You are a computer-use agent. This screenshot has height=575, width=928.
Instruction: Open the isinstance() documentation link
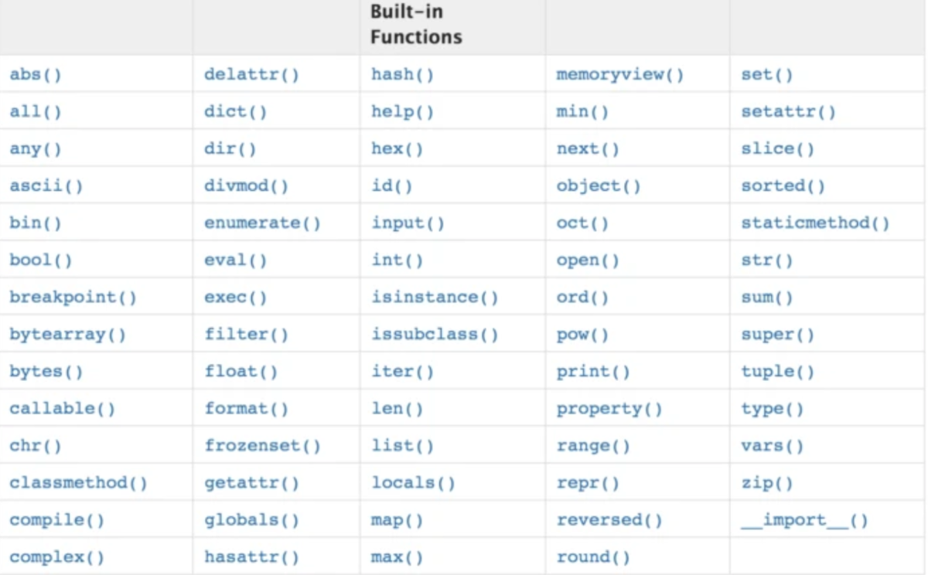tap(435, 298)
